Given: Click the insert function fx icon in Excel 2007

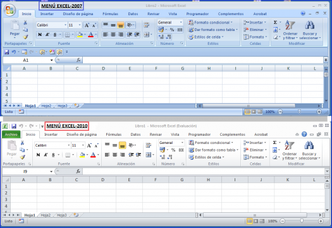Looking at the screenshot, I should click(x=78, y=60).
